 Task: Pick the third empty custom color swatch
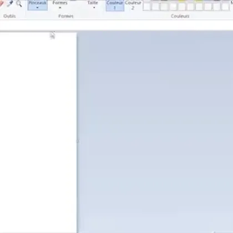click(164, 7)
